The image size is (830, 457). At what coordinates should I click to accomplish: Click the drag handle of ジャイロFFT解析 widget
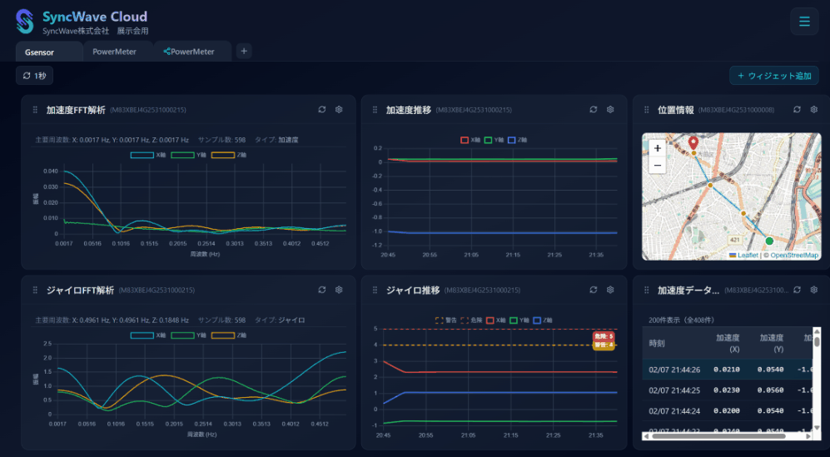(35, 291)
